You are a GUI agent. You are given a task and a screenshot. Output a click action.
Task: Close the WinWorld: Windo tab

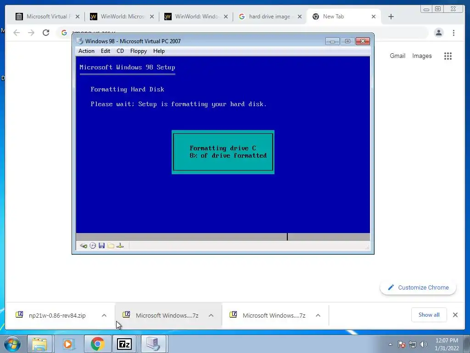point(226,17)
